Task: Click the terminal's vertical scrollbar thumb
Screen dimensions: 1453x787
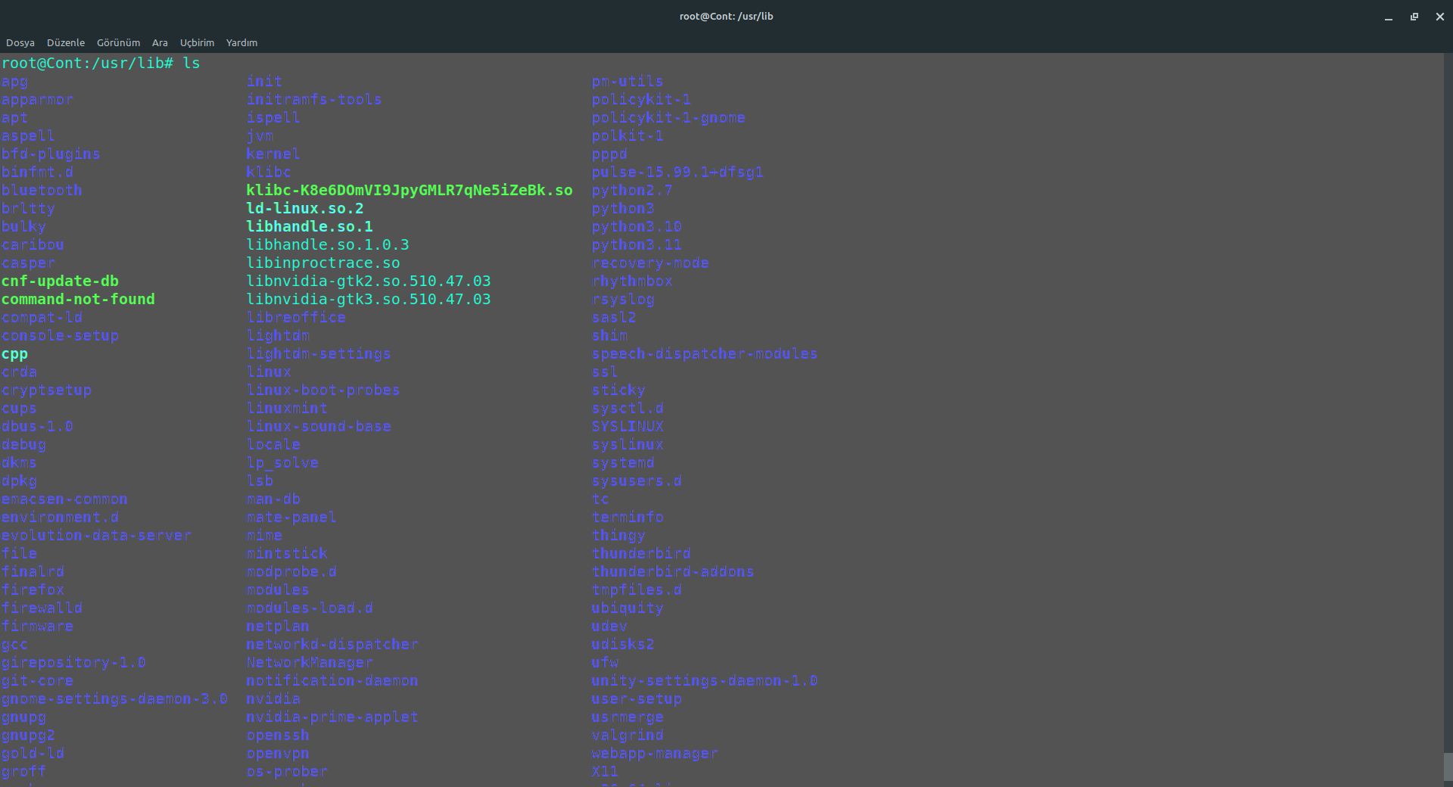Action: (1448, 767)
